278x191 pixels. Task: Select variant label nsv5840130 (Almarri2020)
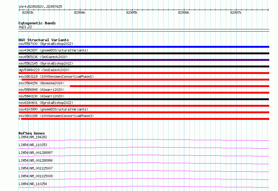coord(41,96)
